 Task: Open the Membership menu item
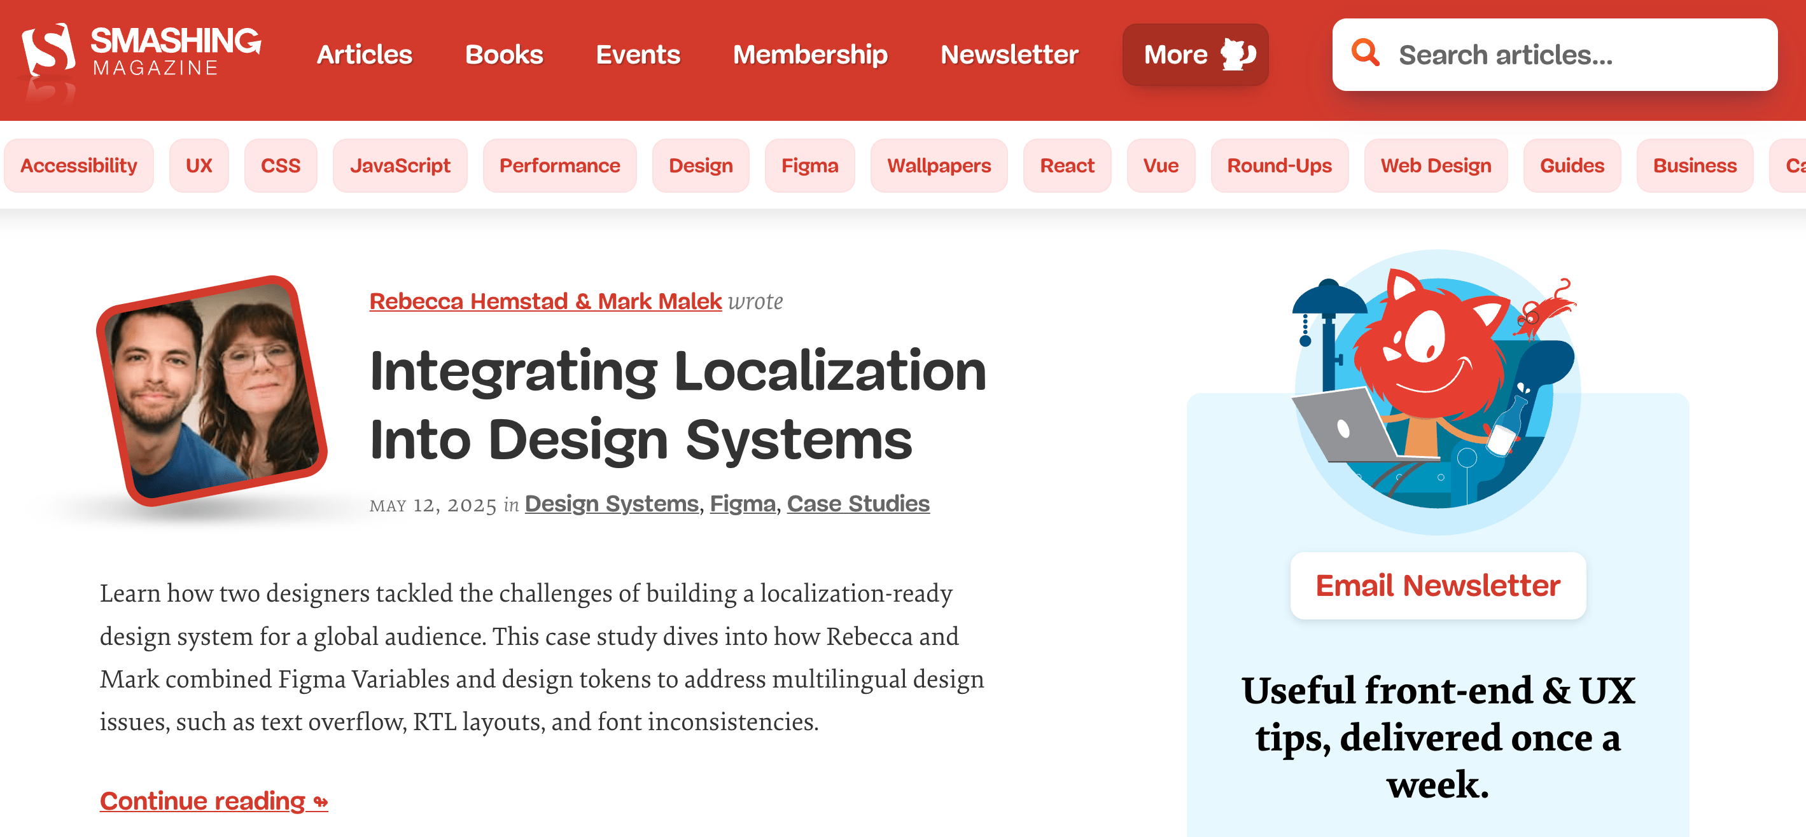pos(809,55)
